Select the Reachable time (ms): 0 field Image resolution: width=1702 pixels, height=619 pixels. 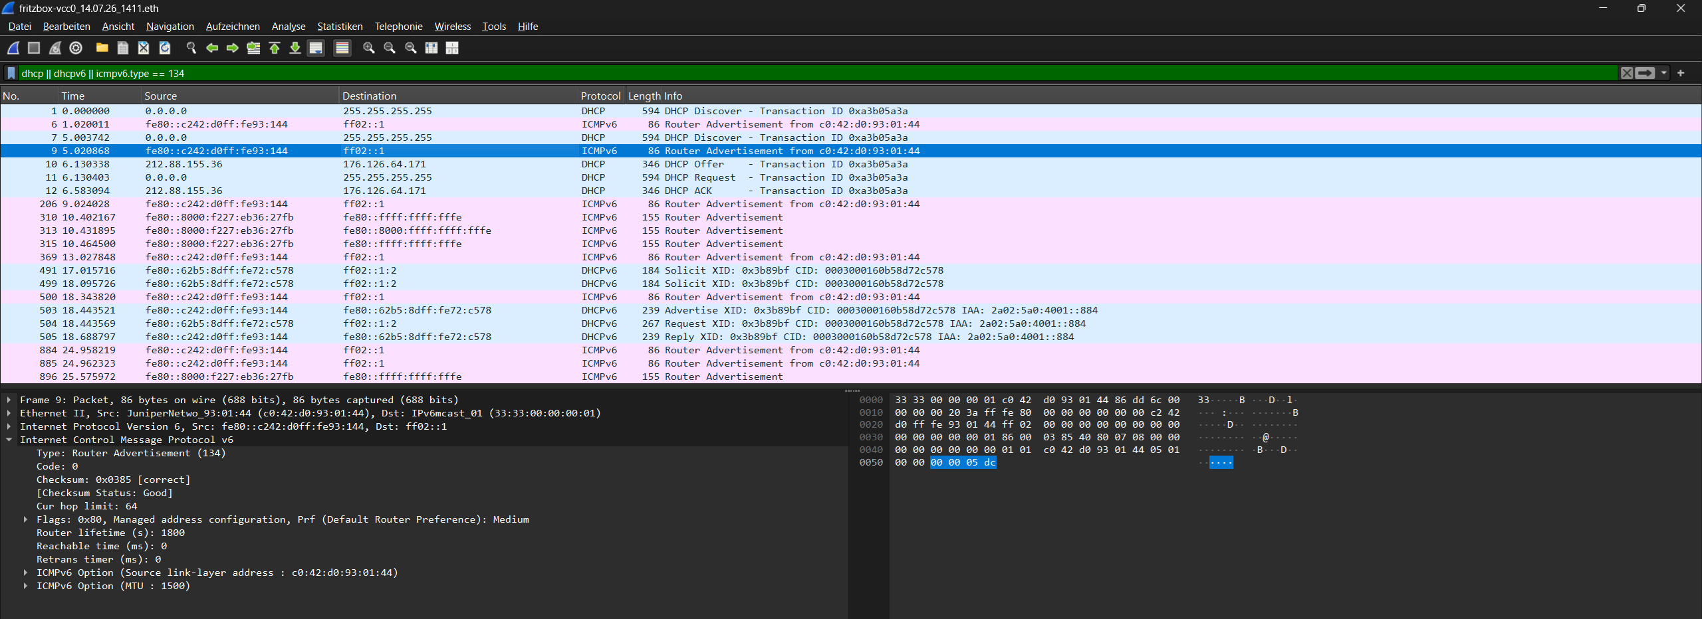click(102, 546)
